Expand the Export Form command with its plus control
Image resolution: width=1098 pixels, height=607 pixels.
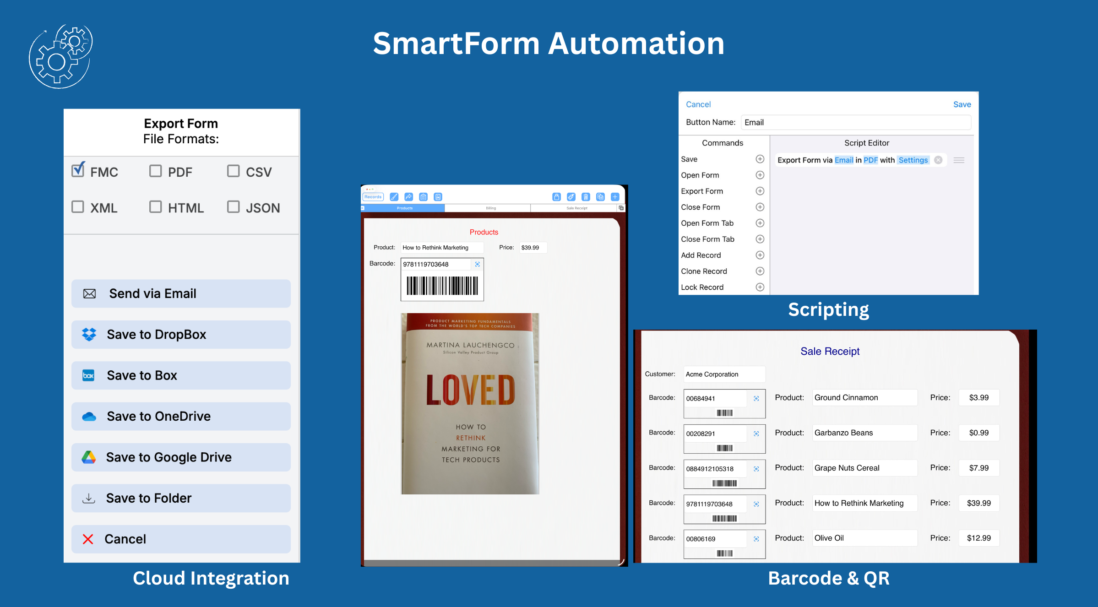pyautogui.click(x=760, y=191)
